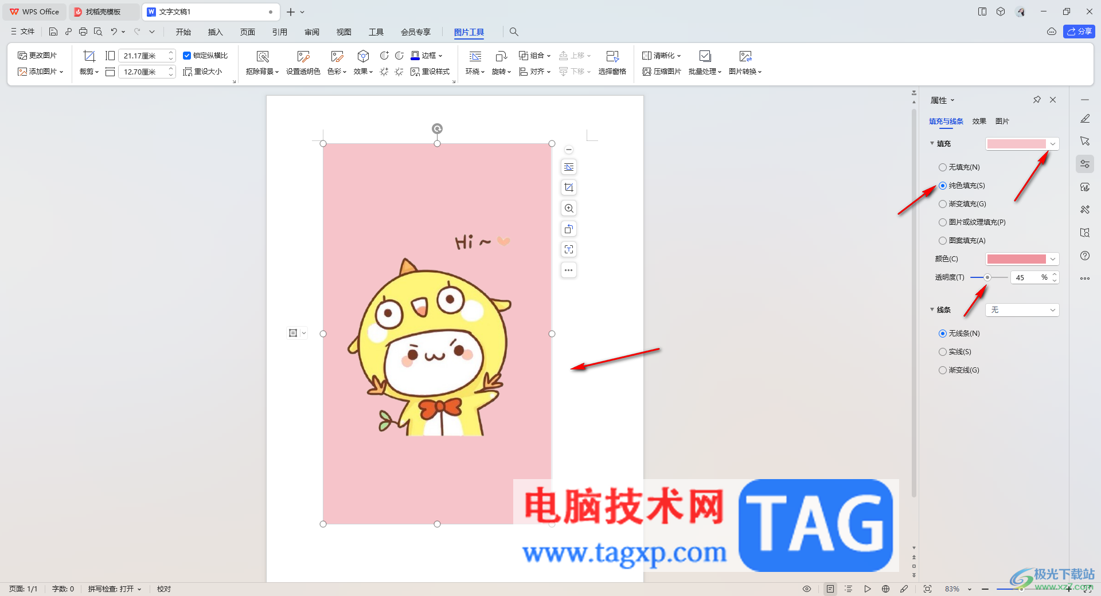This screenshot has height=596, width=1101.
Task: Click the sidebar selection arrow icon
Action: click(x=1085, y=141)
